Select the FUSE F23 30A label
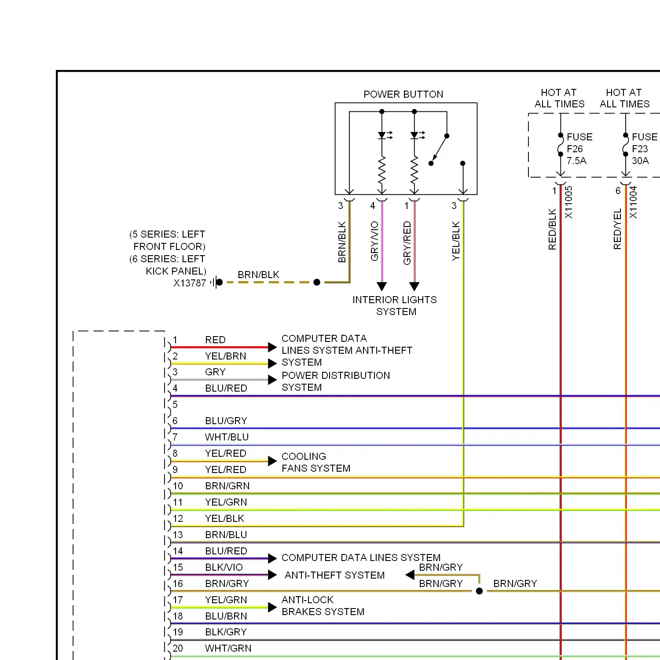 645,149
